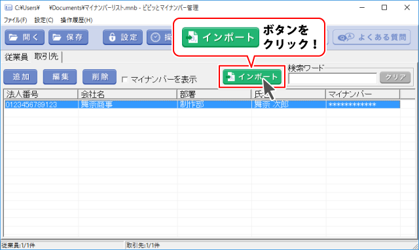Click the 追加 button
Screen dimensions: 419x250
click(x=20, y=77)
